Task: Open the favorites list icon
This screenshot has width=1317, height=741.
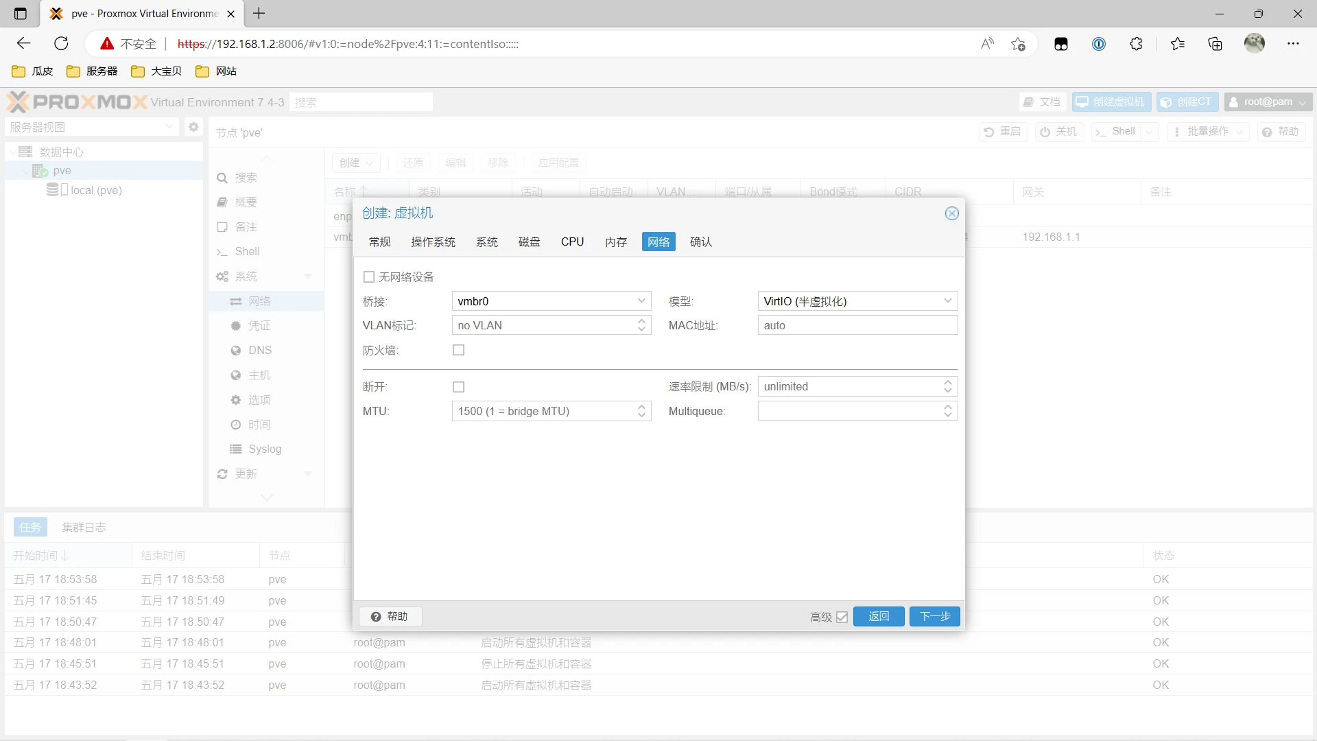Action: pyautogui.click(x=1178, y=44)
